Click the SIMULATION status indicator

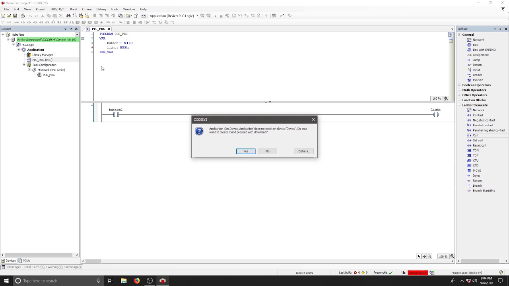click(x=418, y=273)
